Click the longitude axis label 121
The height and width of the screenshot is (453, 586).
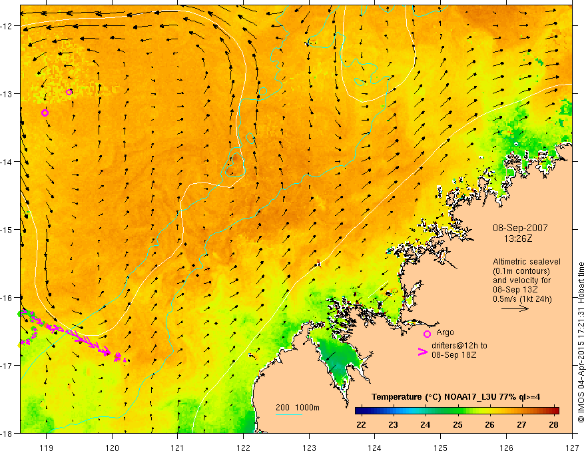pos(178,448)
